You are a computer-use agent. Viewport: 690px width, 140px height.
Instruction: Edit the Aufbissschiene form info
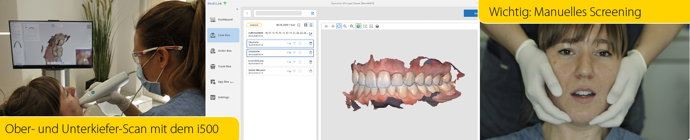311,34
